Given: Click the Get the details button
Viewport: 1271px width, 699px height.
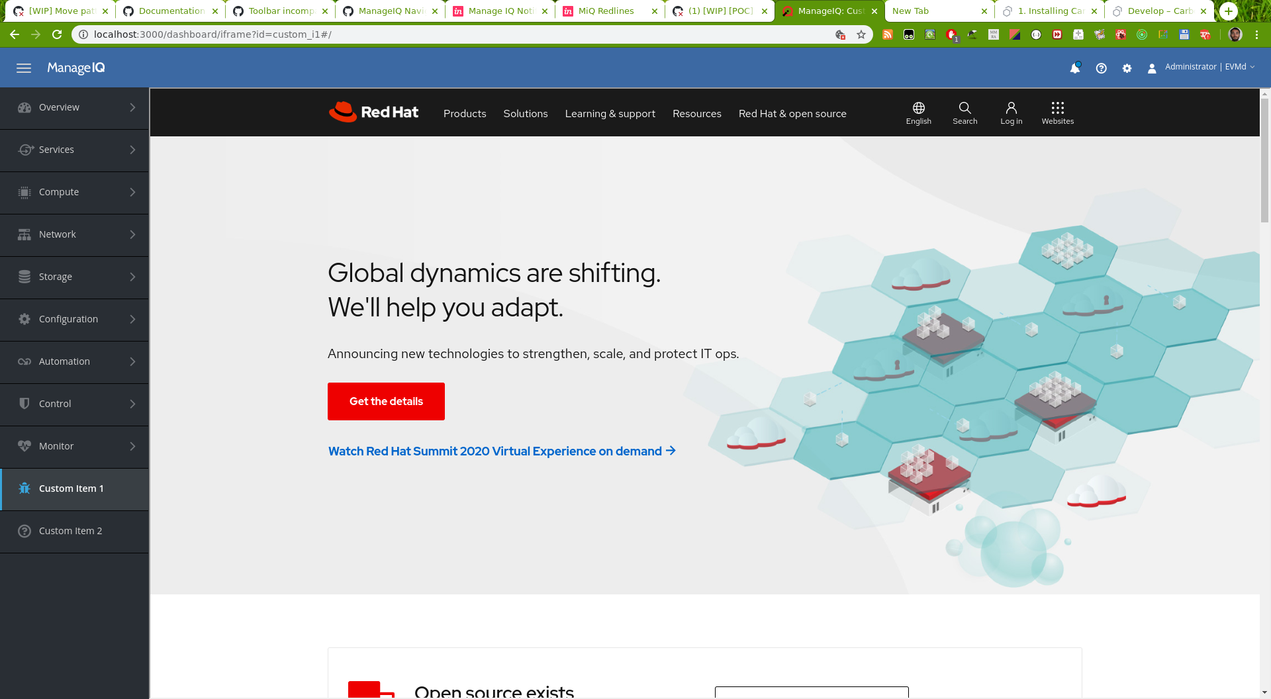Looking at the screenshot, I should click(386, 401).
